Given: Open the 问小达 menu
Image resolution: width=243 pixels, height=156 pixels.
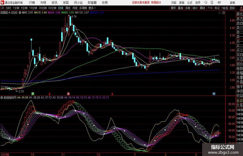Looking at the screenshot, I should tap(78, 3).
